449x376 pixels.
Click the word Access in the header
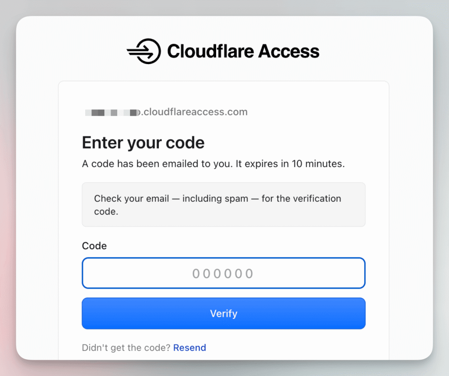(289, 51)
